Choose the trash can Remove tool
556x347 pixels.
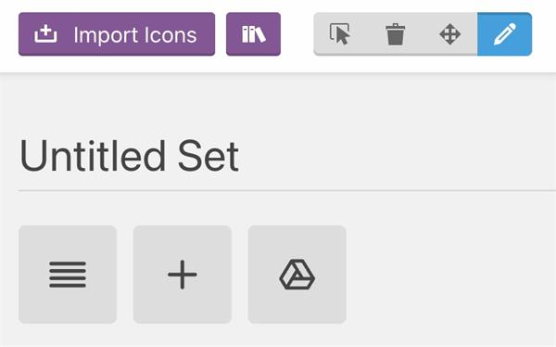pyautogui.click(x=395, y=34)
